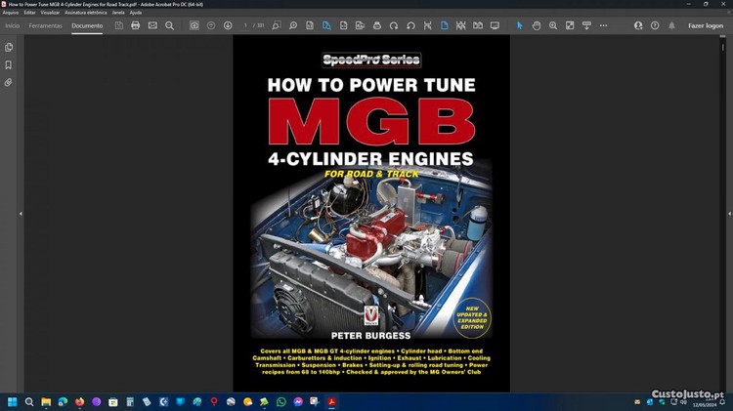Switch to the Ferramentas tab
733x411 pixels.
click(x=46, y=25)
